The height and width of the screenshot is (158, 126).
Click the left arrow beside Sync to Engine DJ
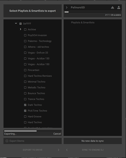point(67,150)
